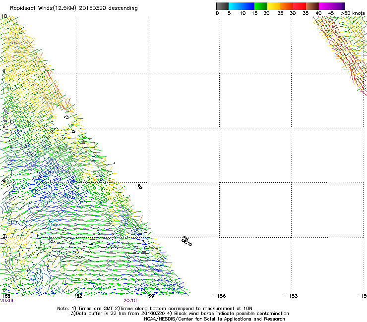This screenshot has width=367, height=322.
Task: Click the "45" label under the color bar
Action: click(x=331, y=13)
